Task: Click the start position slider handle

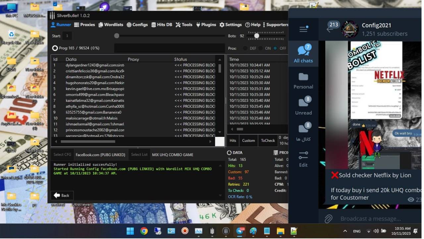Action: coord(117,36)
